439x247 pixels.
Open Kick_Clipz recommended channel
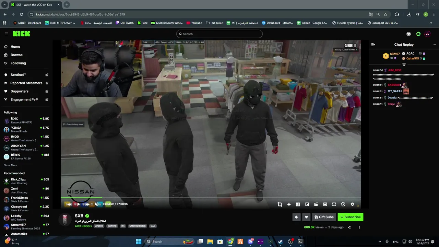(x=26, y=181)
